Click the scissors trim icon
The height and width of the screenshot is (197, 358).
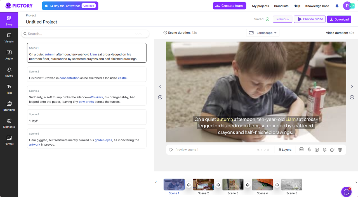coord(317,150)
